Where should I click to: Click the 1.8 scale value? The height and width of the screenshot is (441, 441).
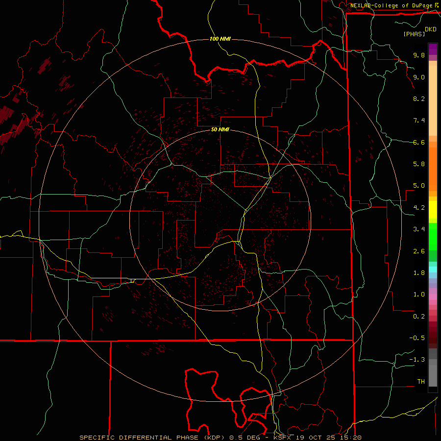click(419, 273)
